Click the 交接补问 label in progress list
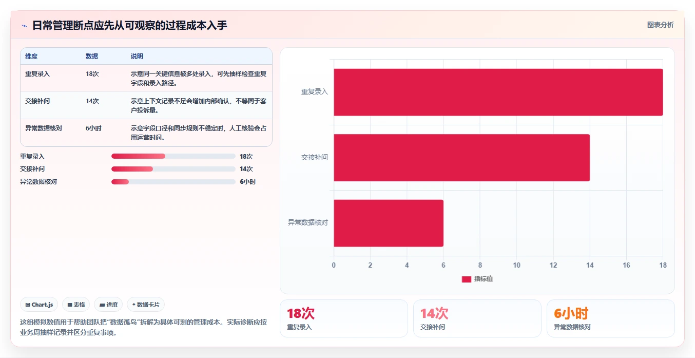 32,169
